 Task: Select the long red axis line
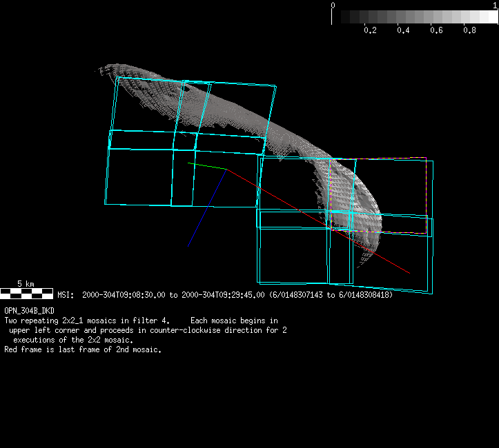coord(317,221)
